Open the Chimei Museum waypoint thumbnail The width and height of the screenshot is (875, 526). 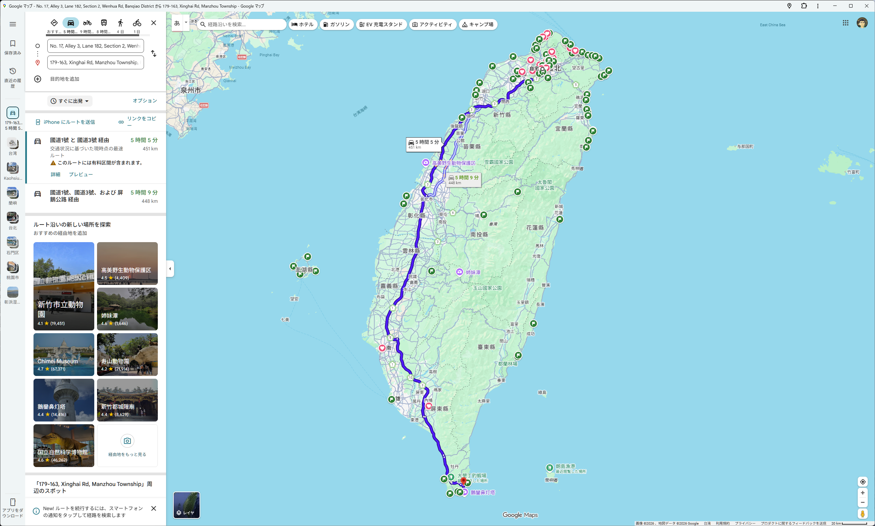(x=64, y=355)
